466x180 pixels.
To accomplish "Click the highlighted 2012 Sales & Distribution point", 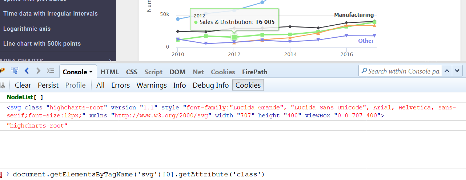I will (234, 37).
